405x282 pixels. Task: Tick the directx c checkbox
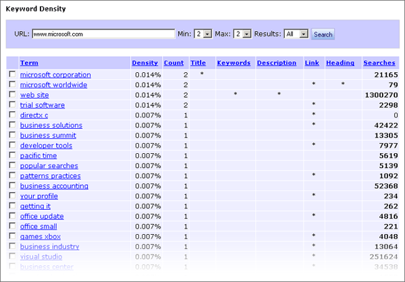pos(12,115)
